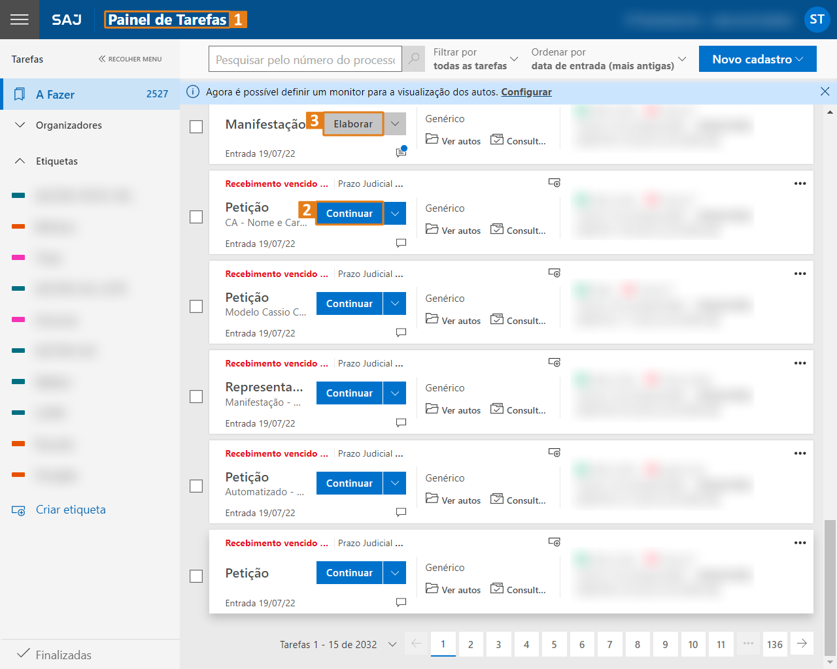The height and width of the screenshot is (669, 837).
Task: Go to next page arrow
Action: (802, 644)
